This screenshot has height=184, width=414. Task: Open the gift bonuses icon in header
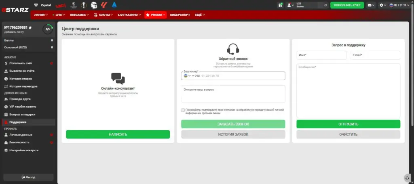click(x=281, y=5)
